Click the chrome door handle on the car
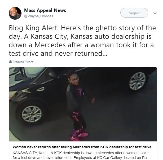Viewport: 163px width, 160px height. coord(41,89)
